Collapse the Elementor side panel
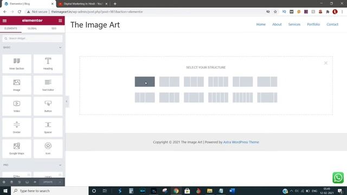This screenshot has width=347, height=195. pyautogui.click(x=67, y=101)
